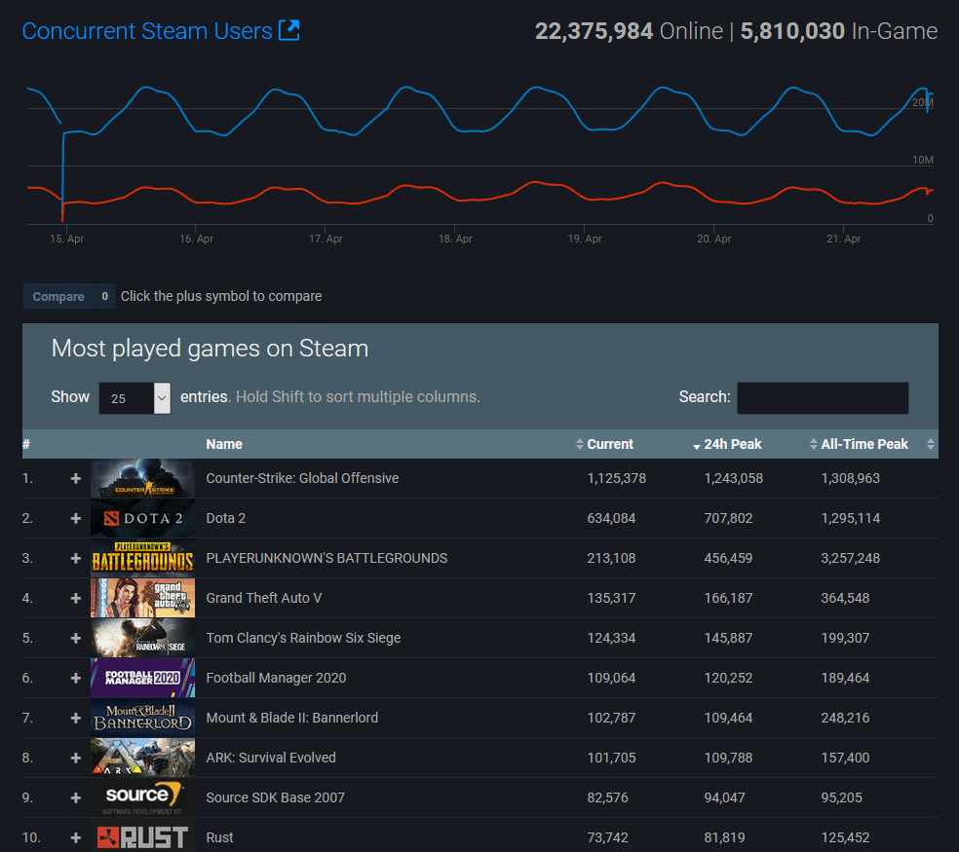Add Rainbow Six Siege to comparison
Image resolution: width=959 pixels, height=852 pixels.
76,638
